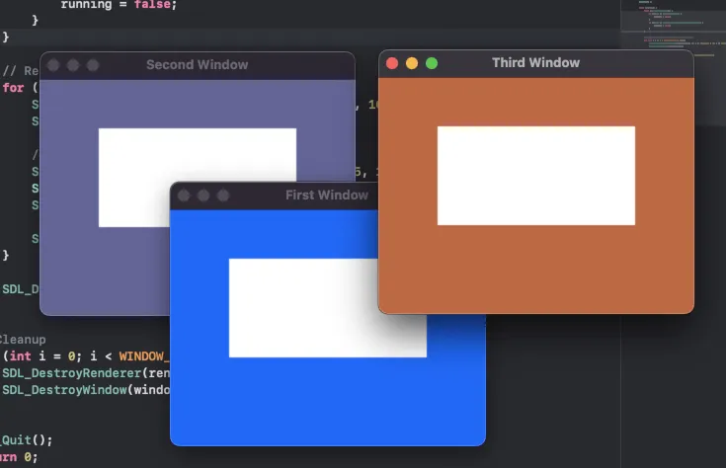The width and height of the screenshot is (726, 468).
Task: Minimize button of the First Window
Action: pyautogui.click(x=203, y=195)
